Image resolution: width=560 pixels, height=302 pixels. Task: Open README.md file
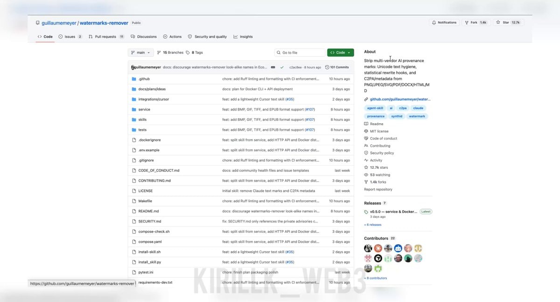148,211
